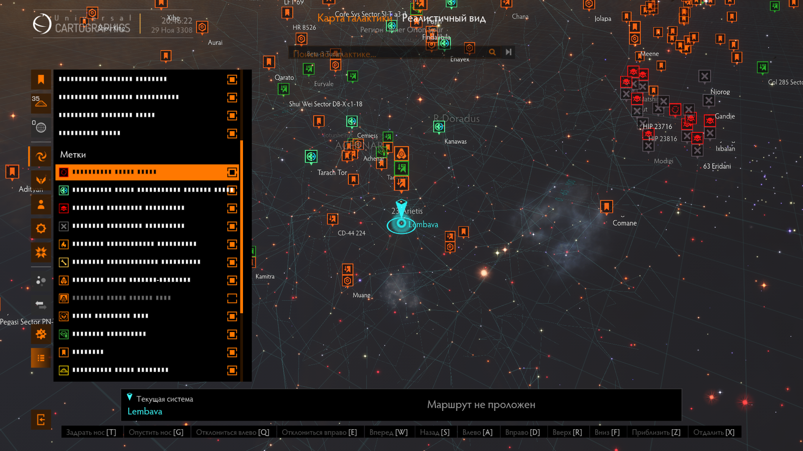Select the teal radiation-icon marker row

[147, 190]
